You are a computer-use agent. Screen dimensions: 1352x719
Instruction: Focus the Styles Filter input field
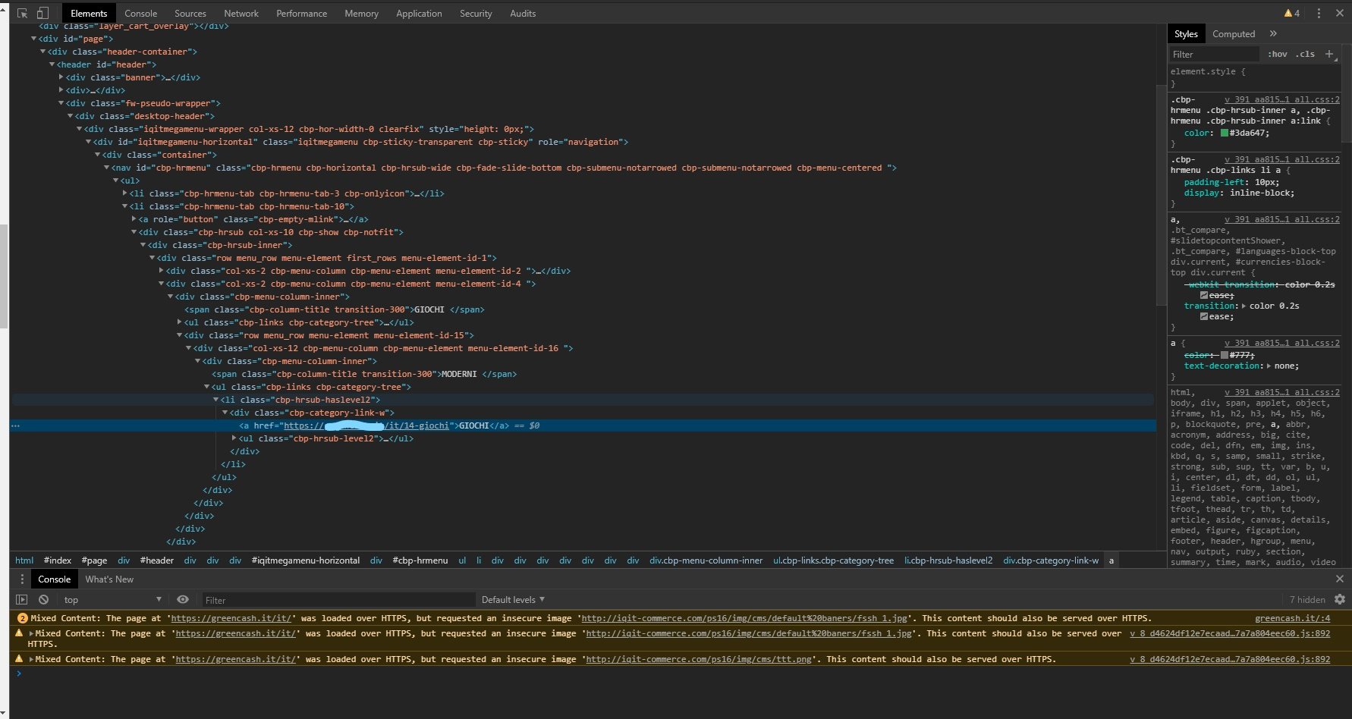(x=1214, y=54)
